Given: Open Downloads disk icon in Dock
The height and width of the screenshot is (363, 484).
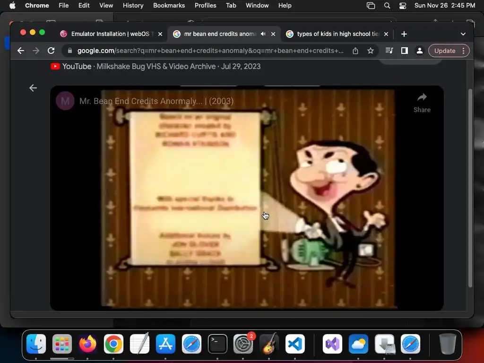Looking at the screenshot, I should tap(385, 344).
